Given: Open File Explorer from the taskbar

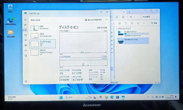Looking at the screenshot, I should (x=106, y=97).
